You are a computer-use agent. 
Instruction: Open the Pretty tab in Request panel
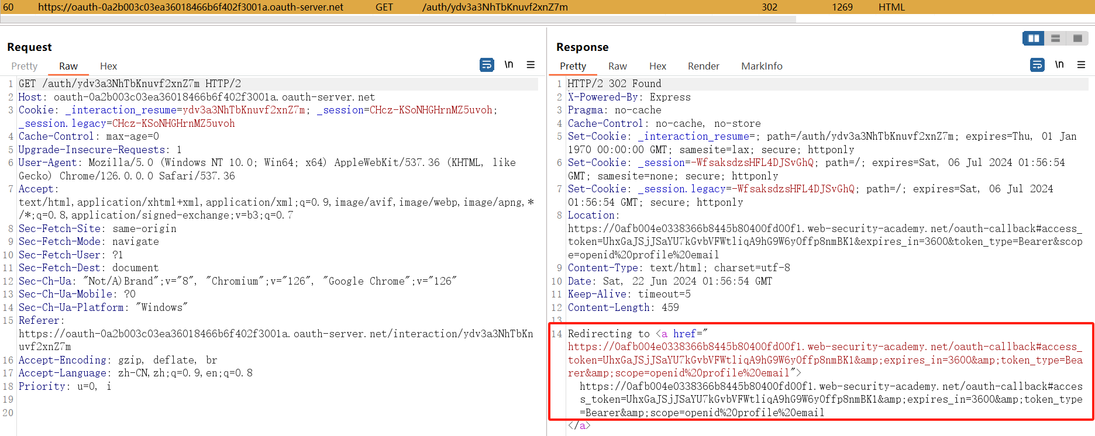pos(25,66)
